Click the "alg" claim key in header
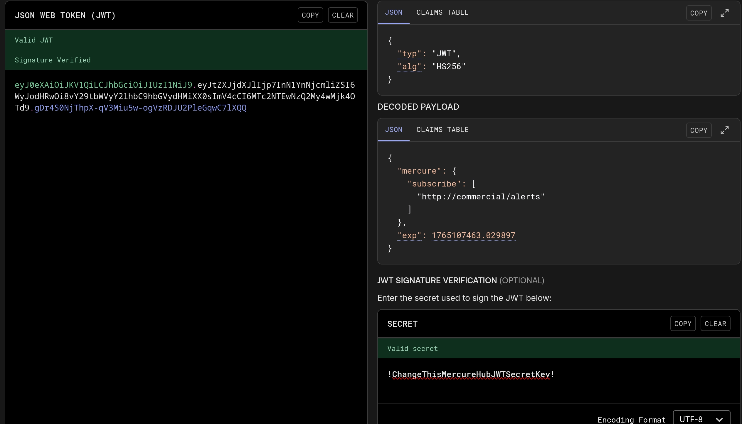Screen dimensions: 742x424 tap(409, 67)
